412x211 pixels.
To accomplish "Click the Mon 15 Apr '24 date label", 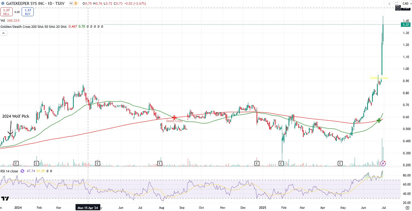I will [x=88, y=208].
